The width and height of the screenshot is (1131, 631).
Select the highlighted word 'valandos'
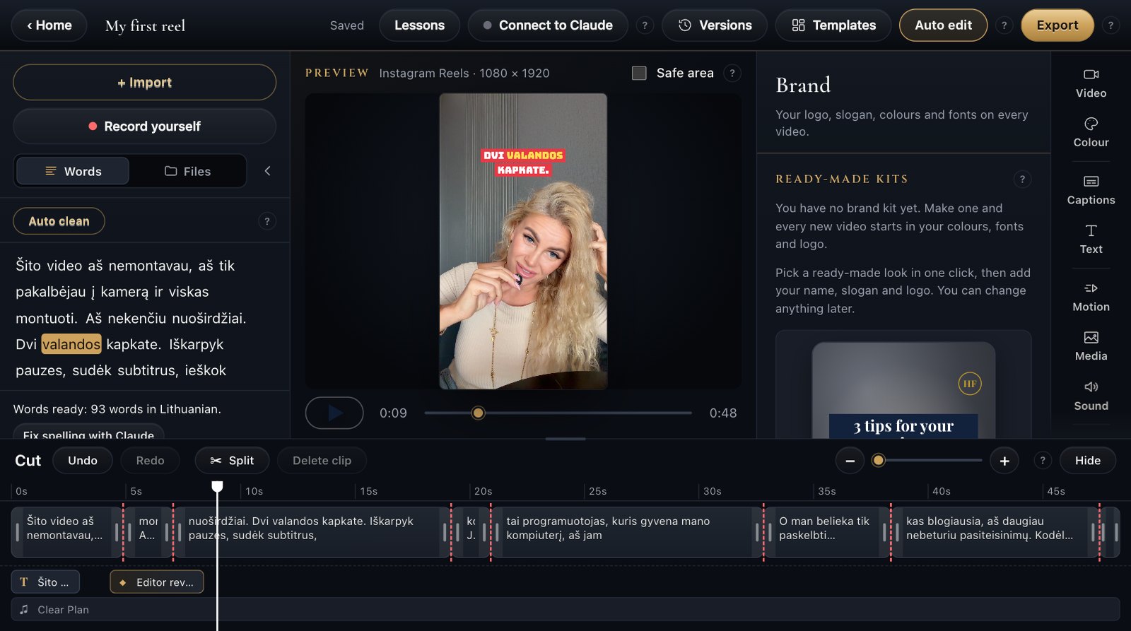(71, 344)
